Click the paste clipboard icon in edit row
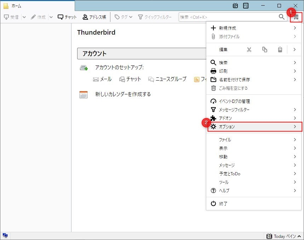Viewport: 304px width, 240px height. [280, 50]
